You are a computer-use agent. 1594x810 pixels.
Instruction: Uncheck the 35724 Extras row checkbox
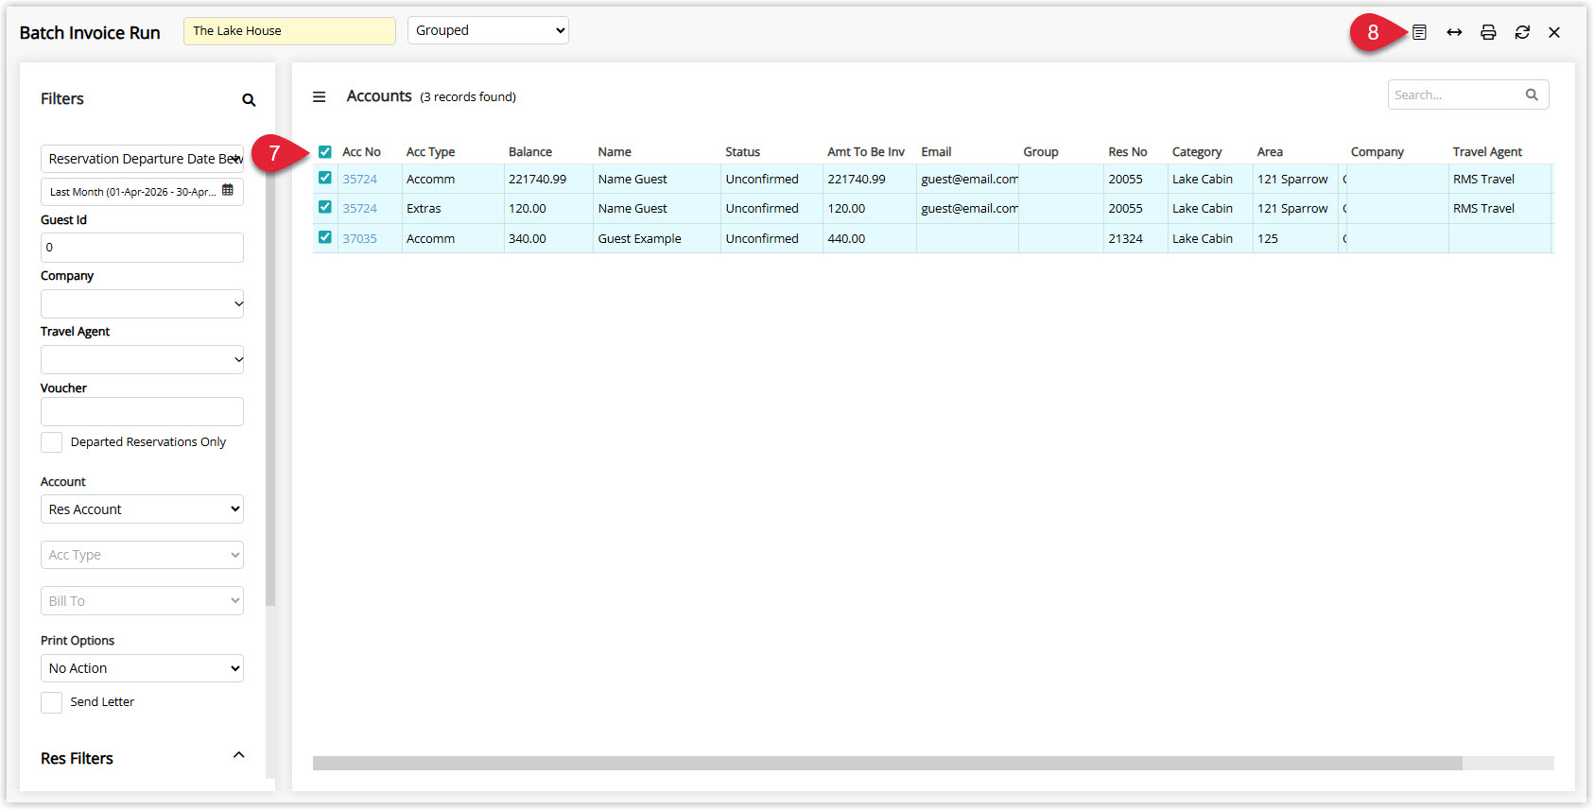325,207
